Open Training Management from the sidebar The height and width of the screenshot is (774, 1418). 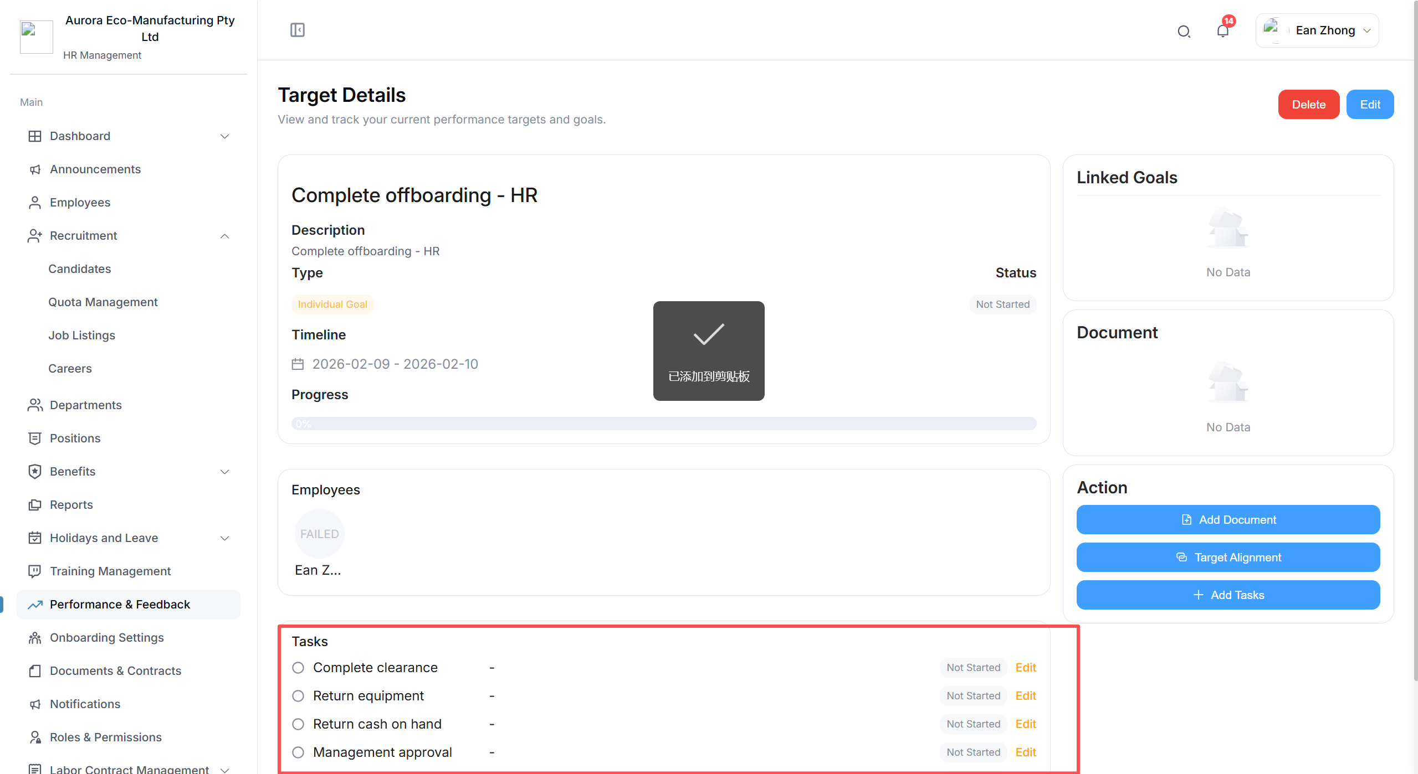point(110,571)
